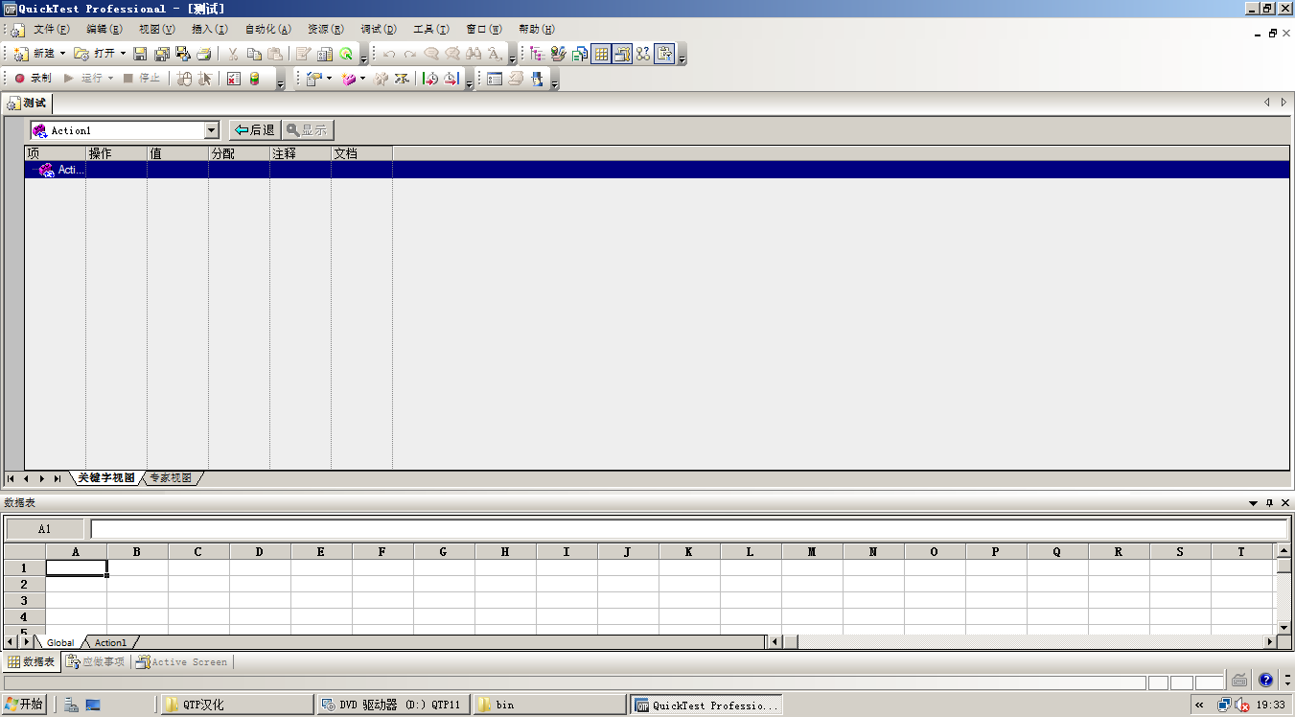Click the low-level recording pointer icon
Viewport: 1295px width, 717px height.
coord(204,79)
